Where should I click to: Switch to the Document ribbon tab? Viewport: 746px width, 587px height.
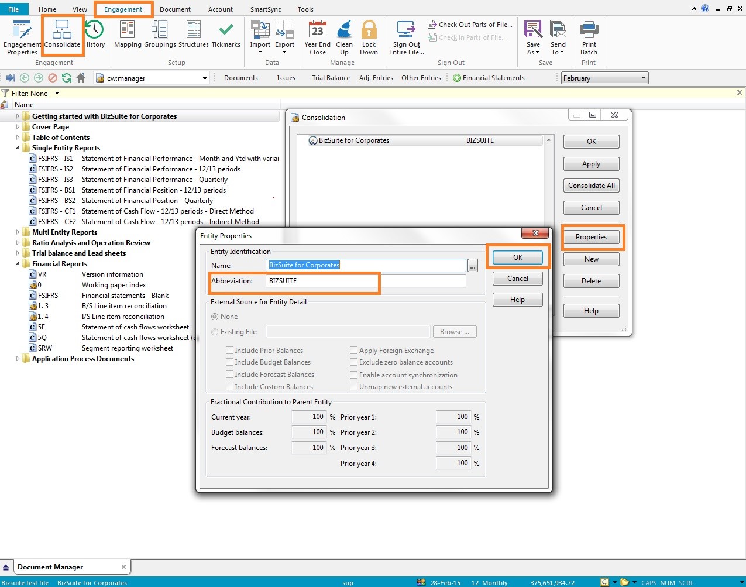pyautogui.click(x=175, y=9)
